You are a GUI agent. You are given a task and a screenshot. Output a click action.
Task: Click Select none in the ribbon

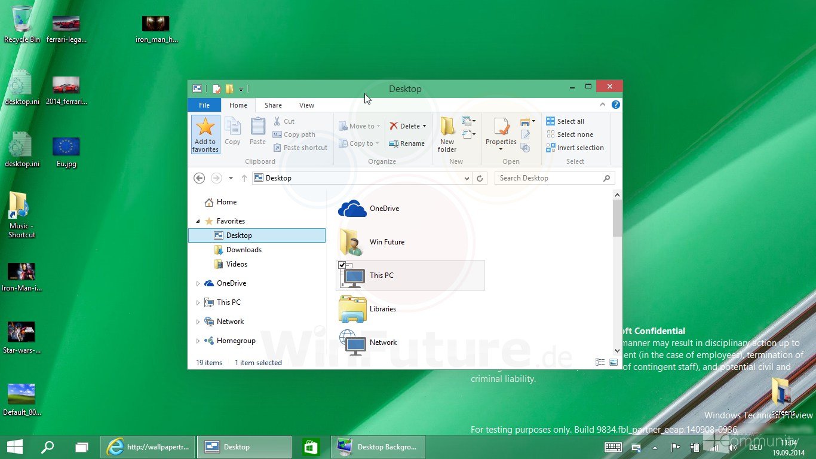click(x=569, y=134)
